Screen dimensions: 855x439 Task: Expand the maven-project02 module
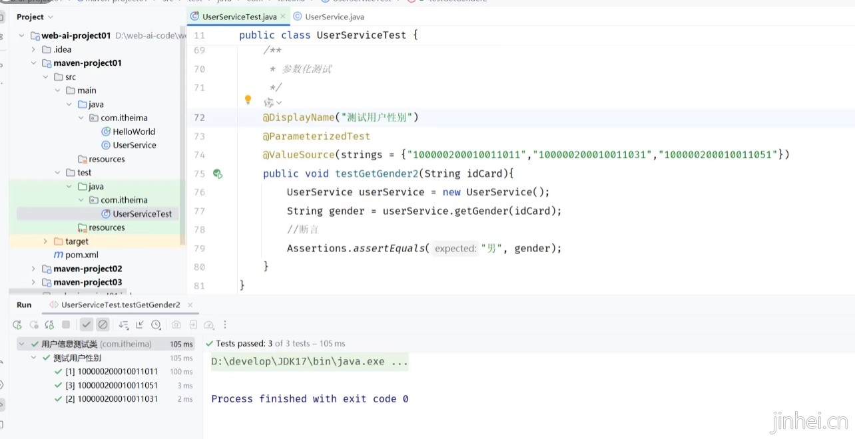[33, 269]
